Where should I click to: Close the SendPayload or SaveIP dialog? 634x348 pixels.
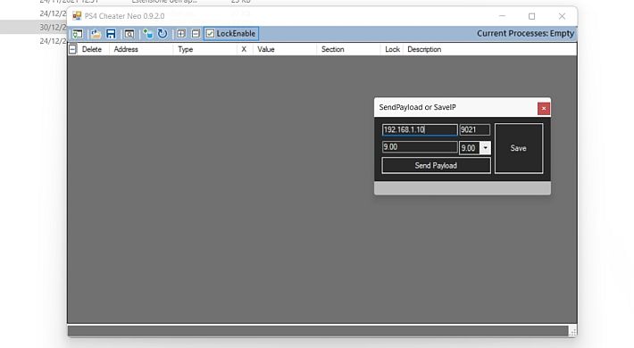[544, 108]
